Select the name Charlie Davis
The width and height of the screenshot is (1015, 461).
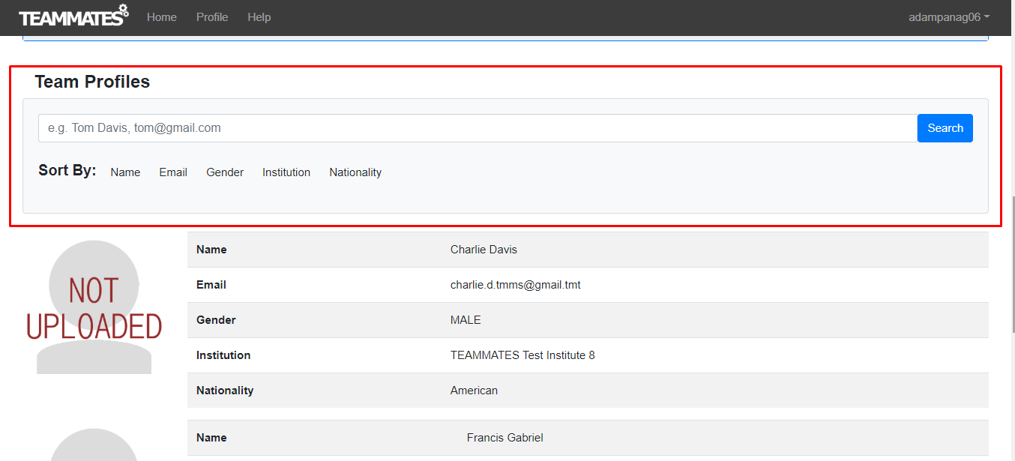pos(484,250)
